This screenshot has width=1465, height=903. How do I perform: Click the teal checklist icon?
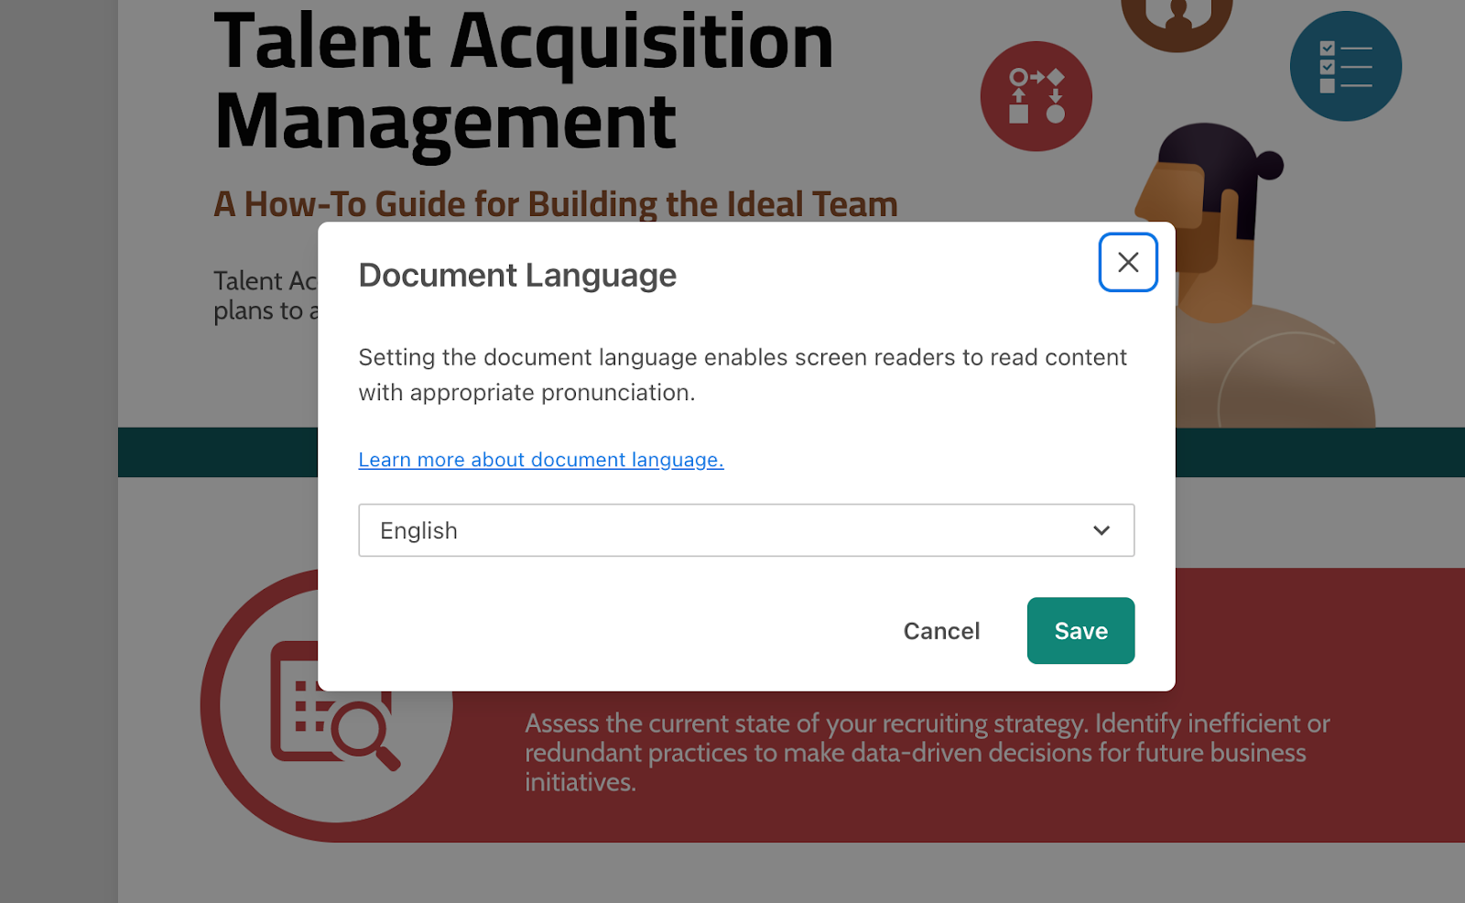(x=1345, y=65)
